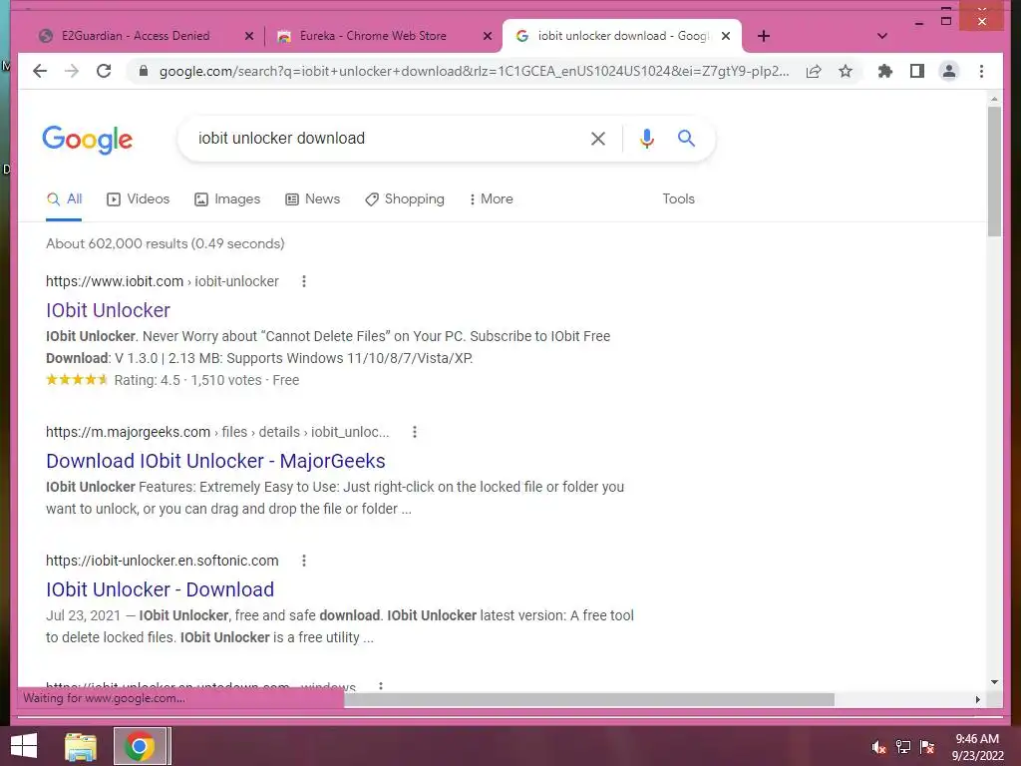Click the iobit-unlocker.en.softonic.com URL
Screen dimensions: 1021x766
click(163, 561)
